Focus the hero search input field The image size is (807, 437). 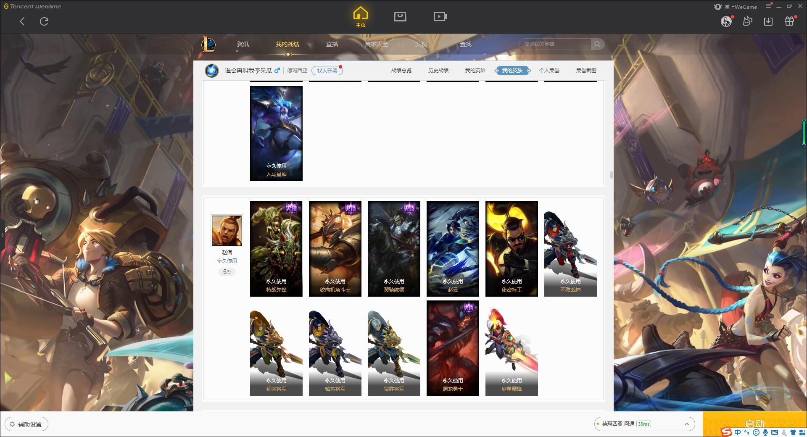[555, 44]
